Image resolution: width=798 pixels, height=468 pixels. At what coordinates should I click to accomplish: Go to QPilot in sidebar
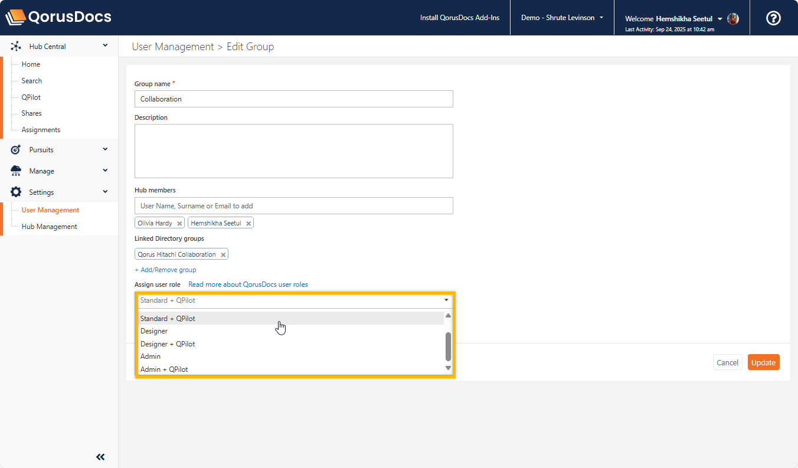(31, 97)
